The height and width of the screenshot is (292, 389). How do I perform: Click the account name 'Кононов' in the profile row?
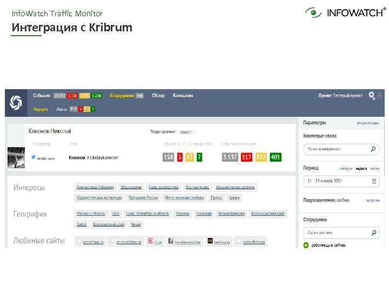77,158
